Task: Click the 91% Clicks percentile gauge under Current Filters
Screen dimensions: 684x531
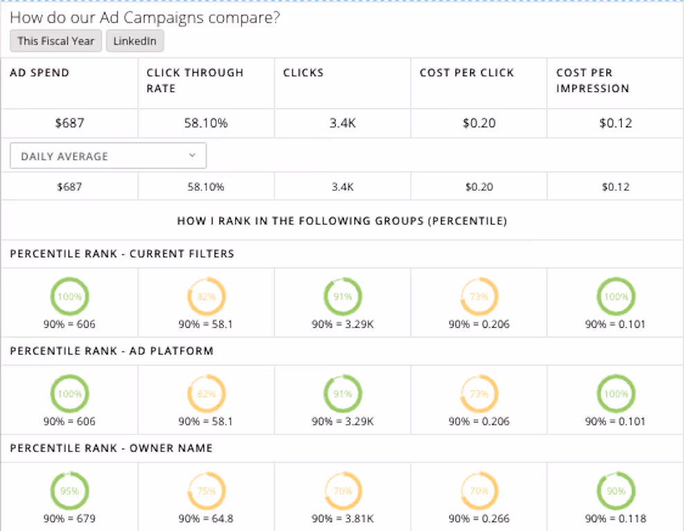Action: [x=342, y=296]
